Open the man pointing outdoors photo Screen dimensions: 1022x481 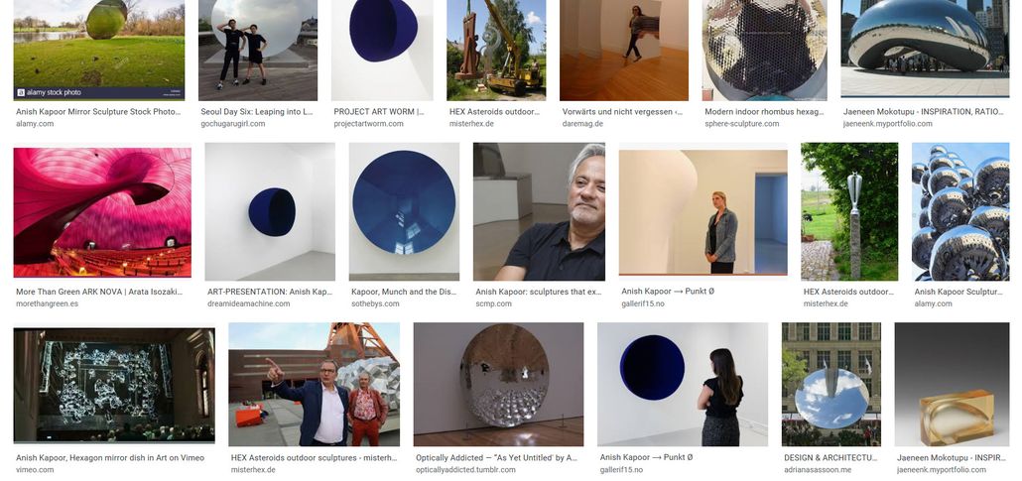pos(315,385)
